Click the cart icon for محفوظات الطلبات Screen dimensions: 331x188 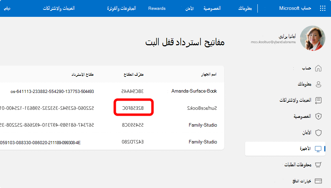pos(318,164)
